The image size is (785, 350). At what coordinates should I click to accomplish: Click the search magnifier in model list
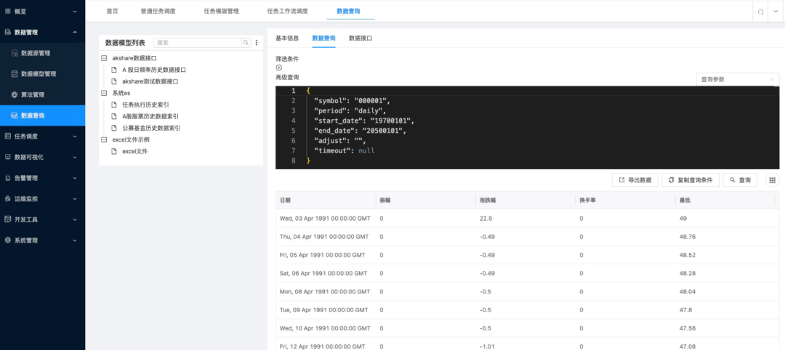(246, 43)
